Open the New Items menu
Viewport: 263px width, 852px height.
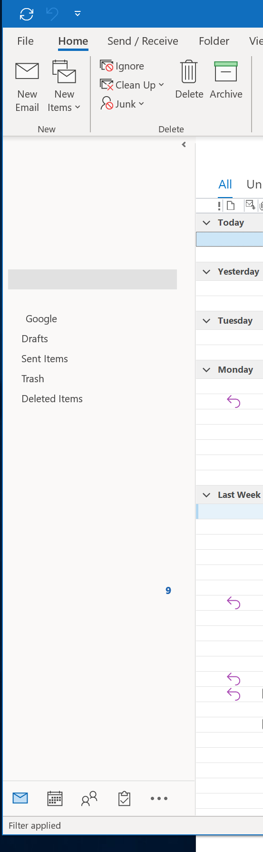click(x=64, y=87)
